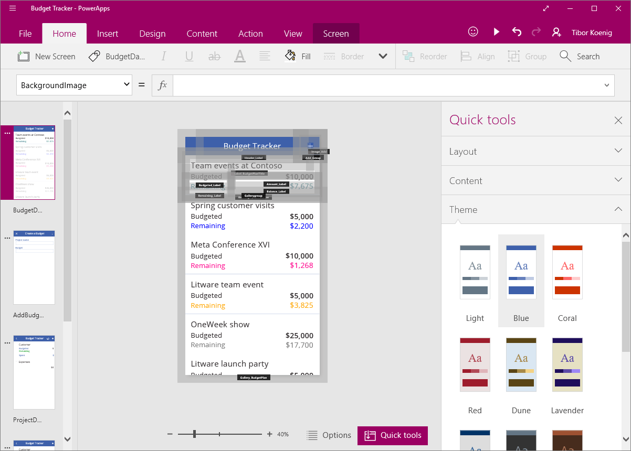Switch to the Content tab
The height and width of the screenshot is (451, 631).
(202, 34)
